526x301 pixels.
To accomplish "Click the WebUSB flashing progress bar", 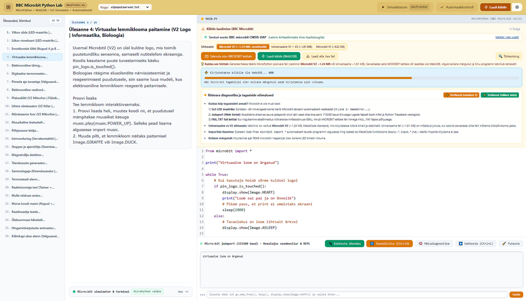I will pyautogui.click(x=361, y=78).
